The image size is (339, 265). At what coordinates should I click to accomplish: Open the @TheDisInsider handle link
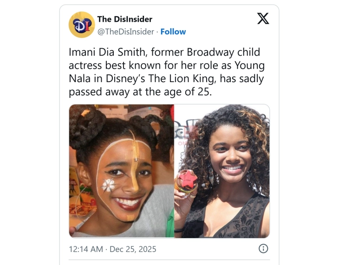point(125,32)
